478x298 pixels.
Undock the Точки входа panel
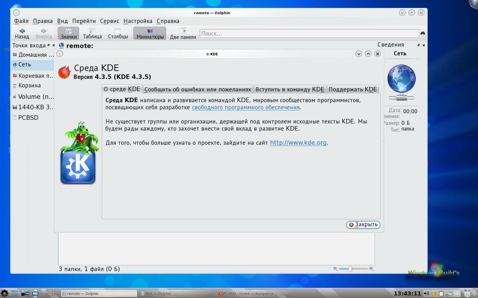pyautogui.click(x=48, y=45)
